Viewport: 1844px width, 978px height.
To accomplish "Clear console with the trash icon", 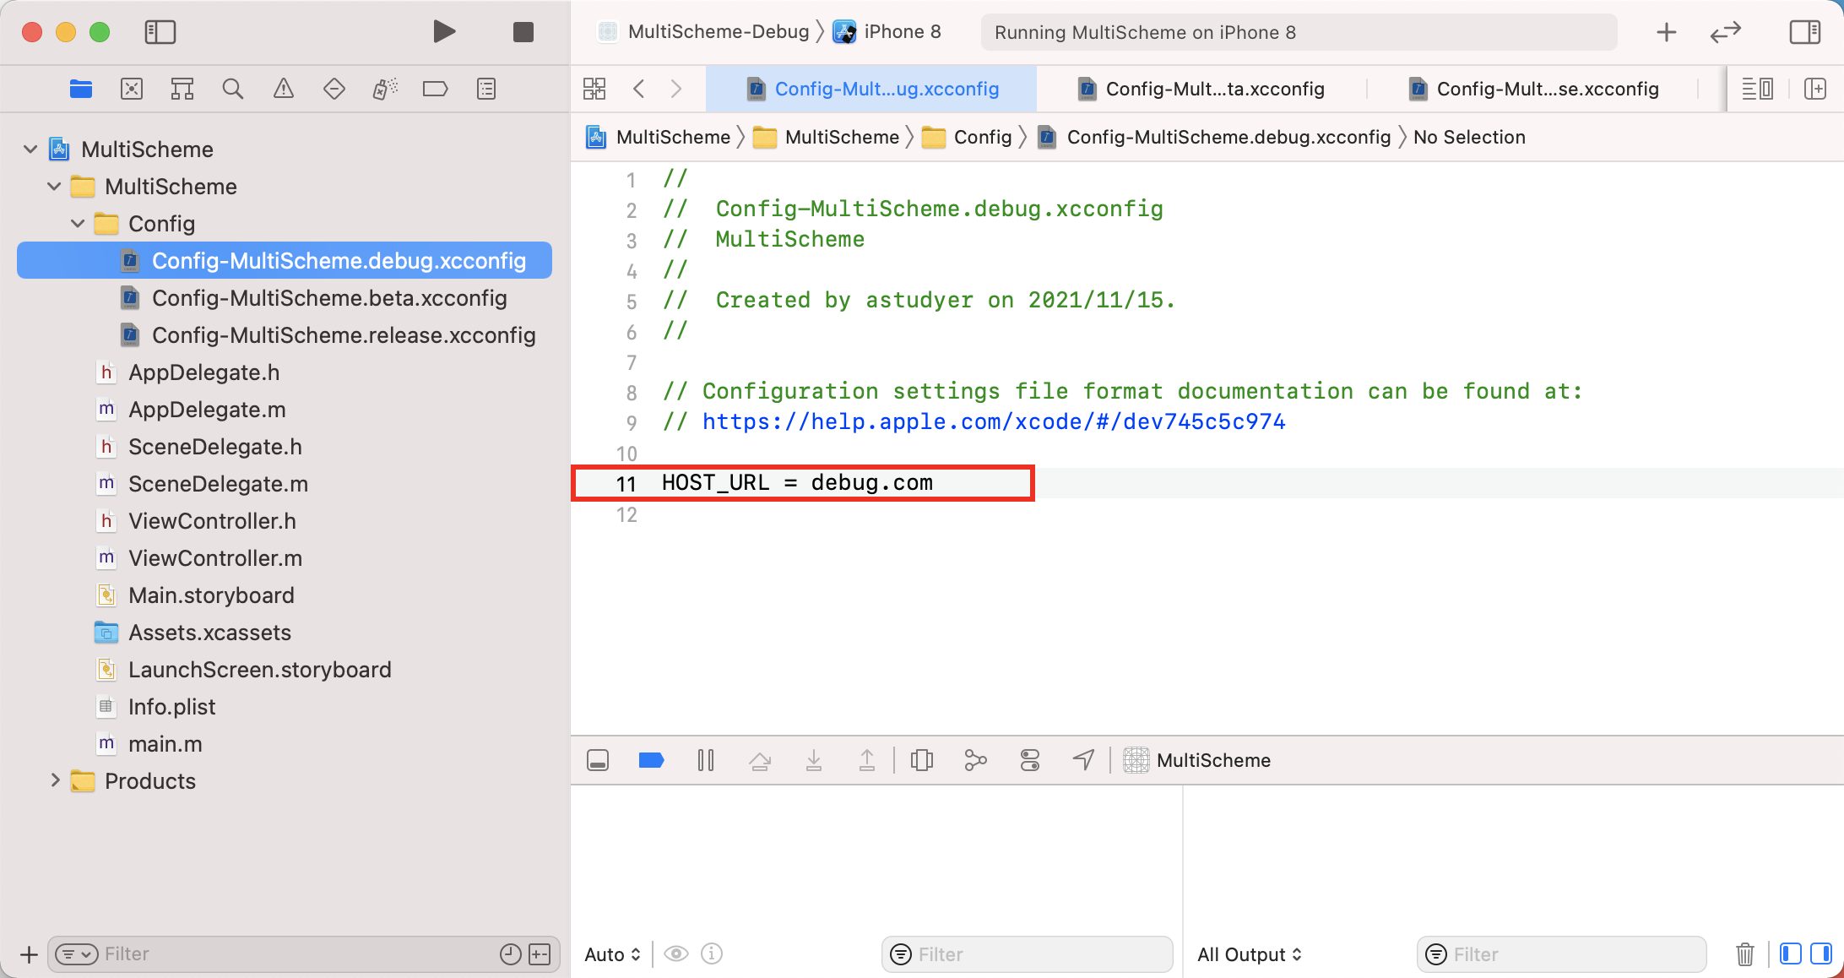I will click(1744, 954).
